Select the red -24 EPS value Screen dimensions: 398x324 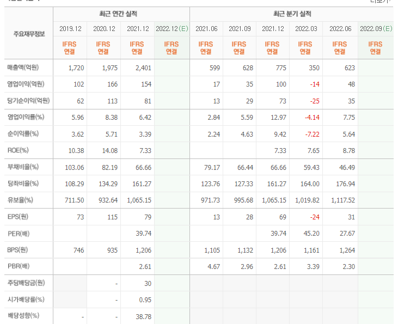tap(315, 217)
